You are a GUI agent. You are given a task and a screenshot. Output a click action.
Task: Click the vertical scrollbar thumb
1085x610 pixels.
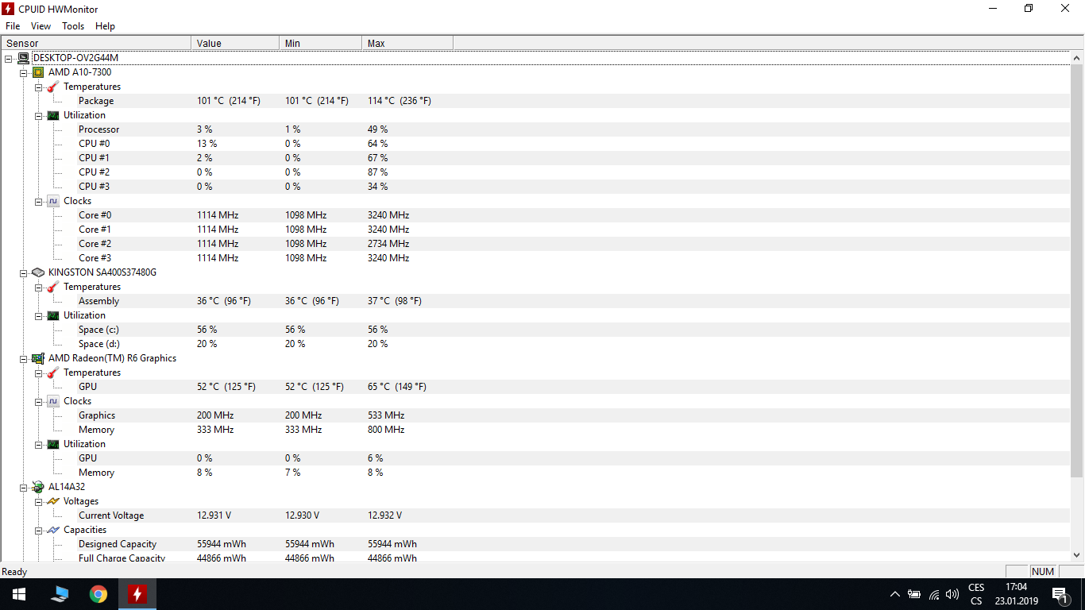click(x=1077, y=271)
